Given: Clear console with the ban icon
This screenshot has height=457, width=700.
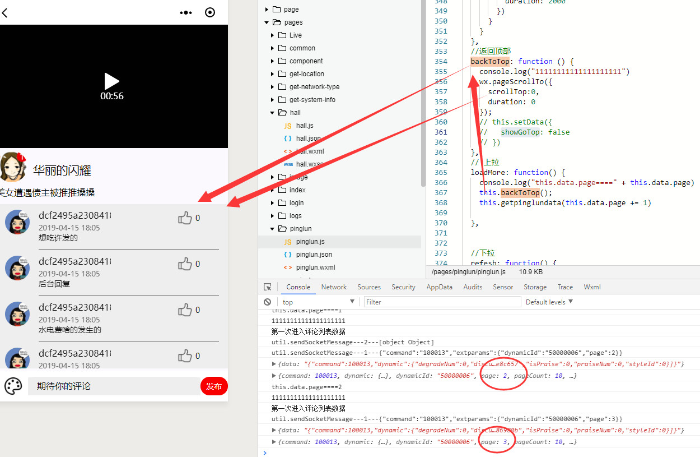Looking at the screenshot, I should click(268, 302).
